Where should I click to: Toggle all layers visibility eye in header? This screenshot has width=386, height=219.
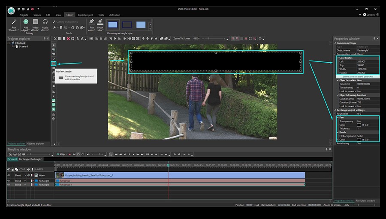click(9, 170)
